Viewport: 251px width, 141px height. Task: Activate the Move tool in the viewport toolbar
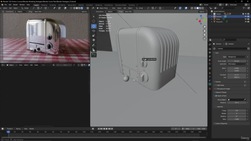coord(94,26)
